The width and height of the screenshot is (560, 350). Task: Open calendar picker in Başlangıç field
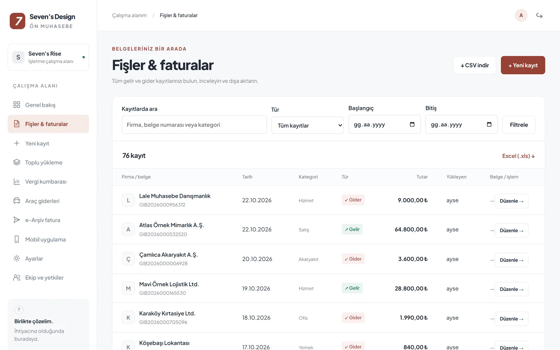(x=412, y=124)
